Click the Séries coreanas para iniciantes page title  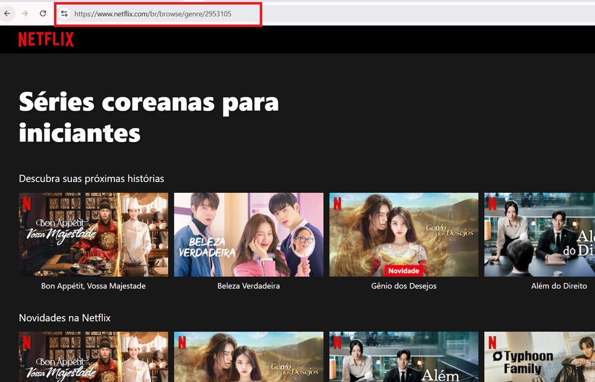click(148, 115)
